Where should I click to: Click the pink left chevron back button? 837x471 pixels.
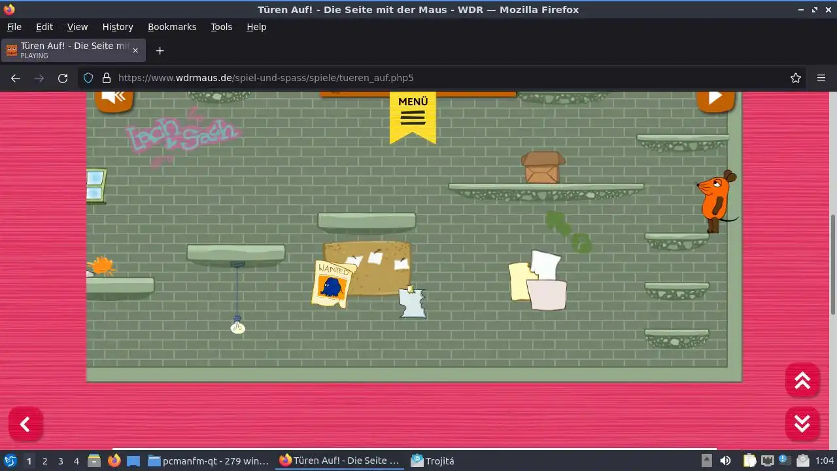pos(26,425)
